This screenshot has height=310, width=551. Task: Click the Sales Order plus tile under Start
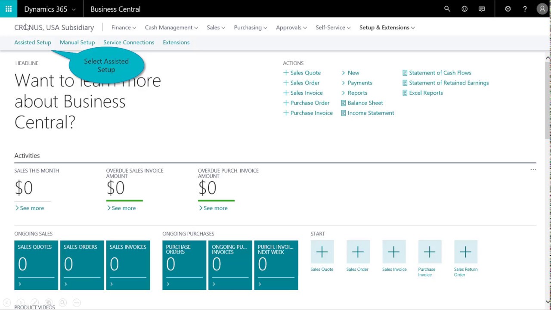tap(358, 252)
